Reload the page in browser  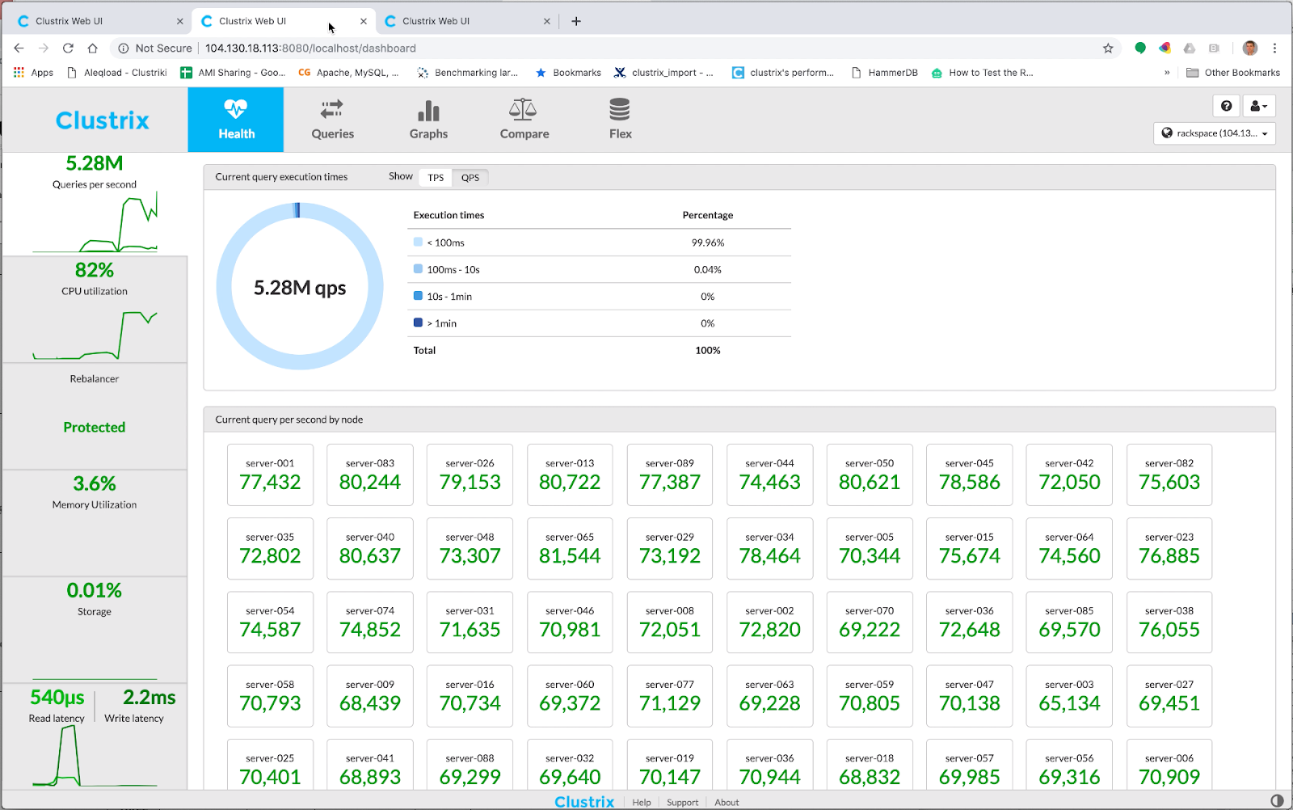click(68, 49)
